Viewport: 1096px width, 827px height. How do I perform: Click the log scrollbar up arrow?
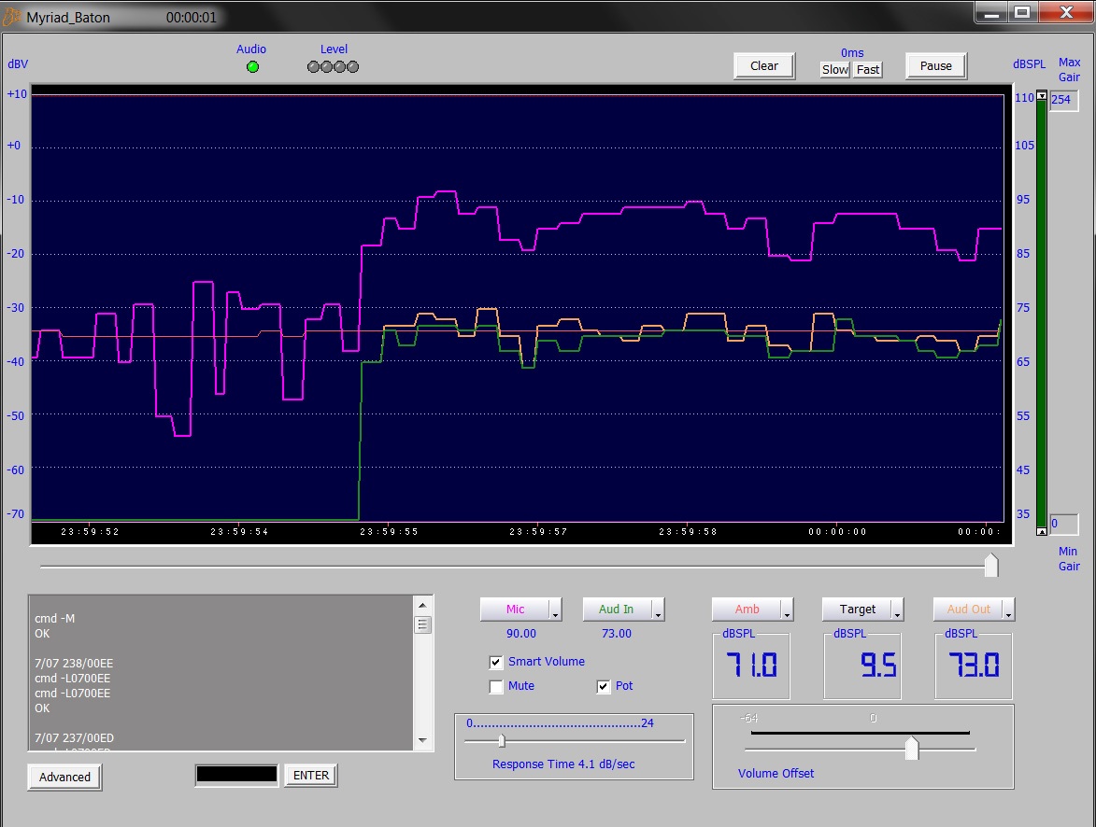pos(422,605)
